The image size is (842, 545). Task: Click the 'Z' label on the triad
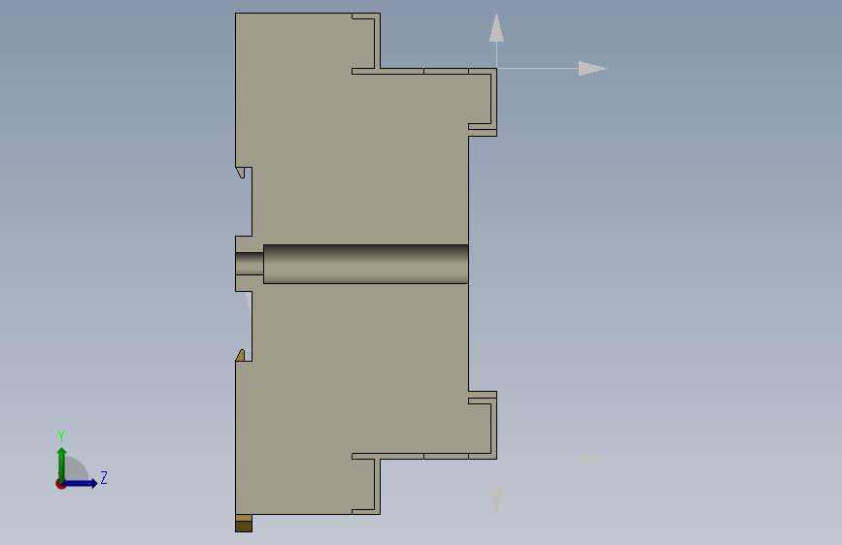coord(104,477)
